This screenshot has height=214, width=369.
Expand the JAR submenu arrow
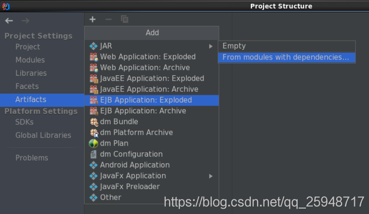tap(211, 46)
